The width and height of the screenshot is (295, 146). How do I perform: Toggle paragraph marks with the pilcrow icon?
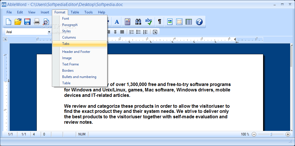(160, 22)
